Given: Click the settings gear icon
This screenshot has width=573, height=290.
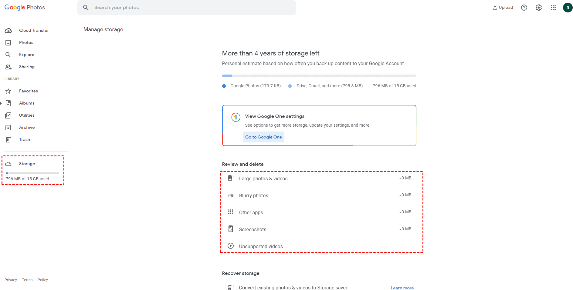Looking at the screenshot, I should pyautogui.click(x=539, y=8).
